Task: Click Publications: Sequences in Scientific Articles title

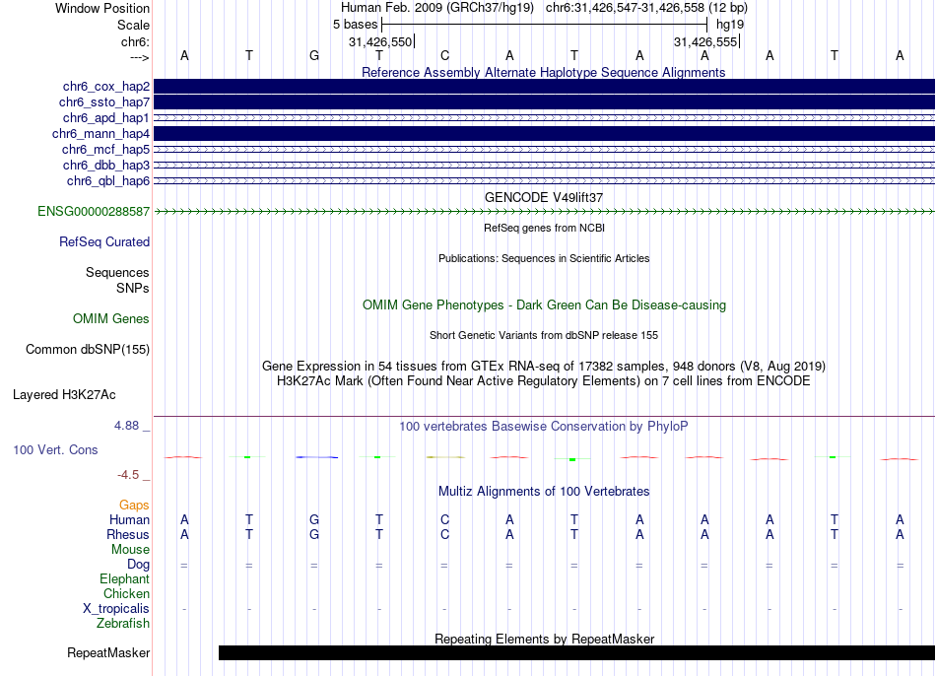Action: click(544, 258)
